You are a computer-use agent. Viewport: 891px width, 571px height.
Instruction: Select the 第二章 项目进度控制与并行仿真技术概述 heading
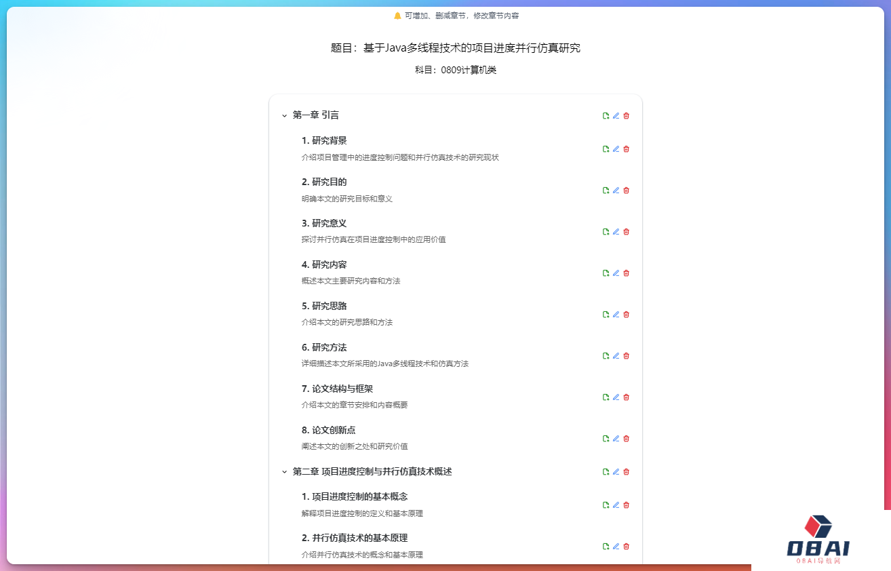point(372,471)
